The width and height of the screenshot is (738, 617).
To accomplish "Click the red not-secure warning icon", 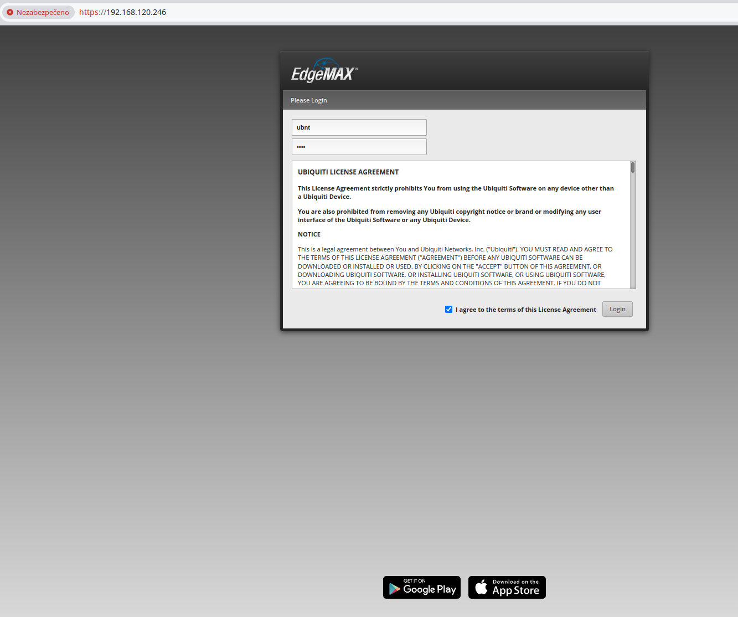I will click(x=10, y=12).
